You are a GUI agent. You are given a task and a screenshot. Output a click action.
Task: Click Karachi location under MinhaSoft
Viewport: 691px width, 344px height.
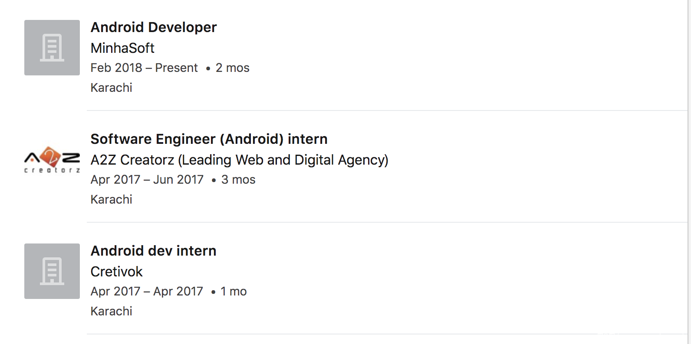click(111, 88)
